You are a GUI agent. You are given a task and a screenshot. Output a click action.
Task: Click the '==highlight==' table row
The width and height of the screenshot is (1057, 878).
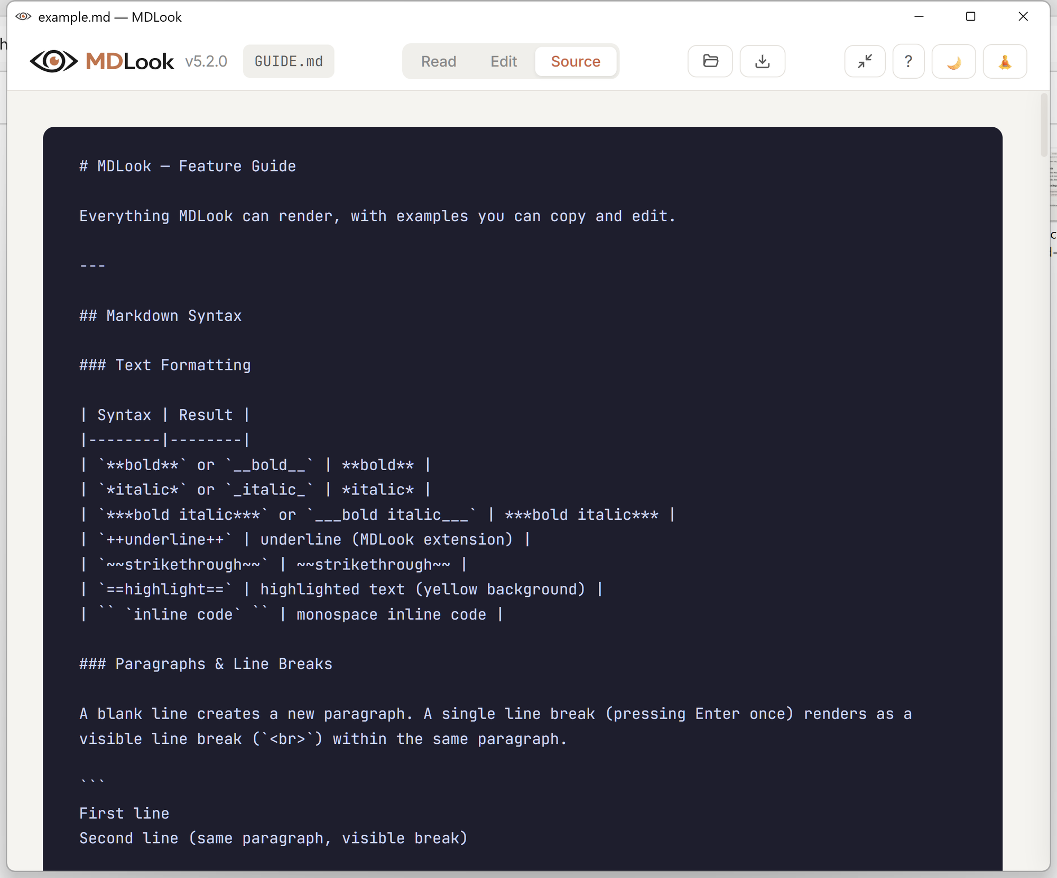click(341, 590)
